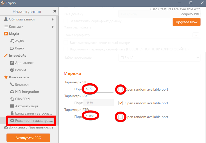The width and height of the screenshot is (206, 143).
Task: Click the SIP port field showing 5072
Action: (x=99, y=89)
